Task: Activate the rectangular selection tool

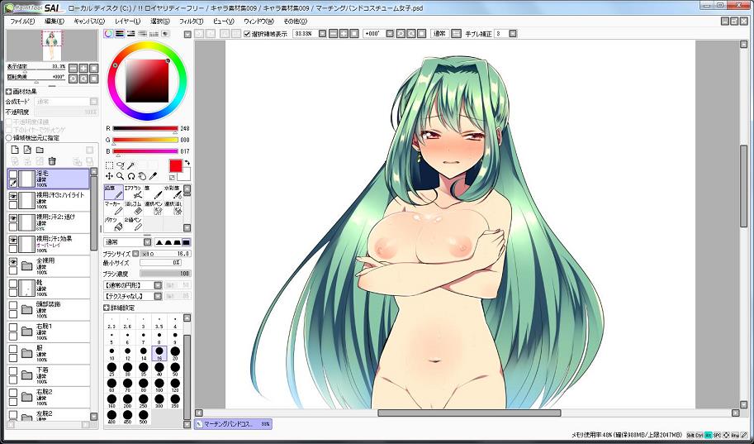Action: pyautogui.click(x=109, y=165)
